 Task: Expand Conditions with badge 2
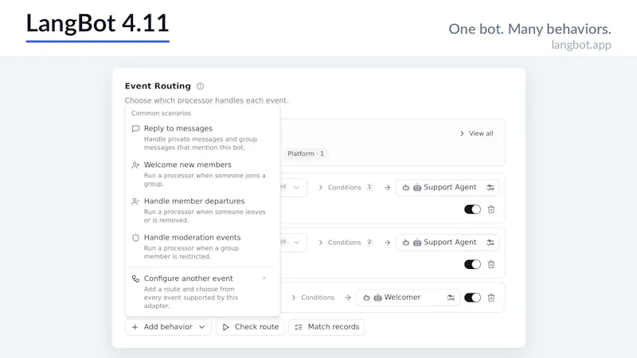pos(345,243)
